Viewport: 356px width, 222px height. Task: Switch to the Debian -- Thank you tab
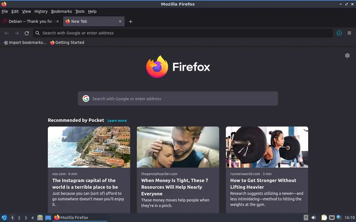click(31, 21)
